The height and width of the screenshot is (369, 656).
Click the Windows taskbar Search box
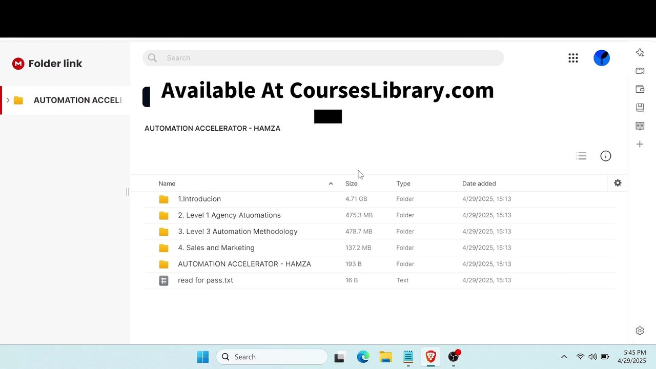(x=272, y=357)
